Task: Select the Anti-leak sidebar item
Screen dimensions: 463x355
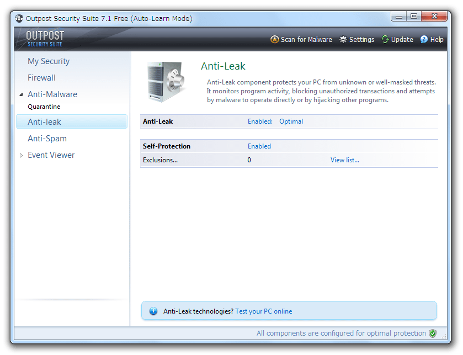Action: (72, 121)
